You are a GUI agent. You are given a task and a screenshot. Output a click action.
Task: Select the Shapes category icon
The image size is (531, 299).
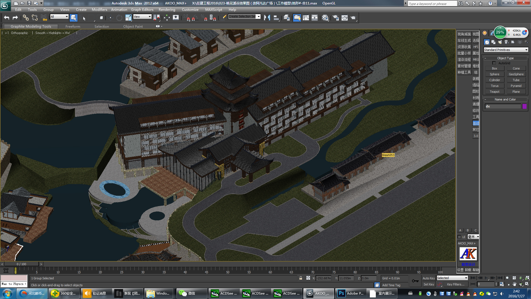pos(493,42)
